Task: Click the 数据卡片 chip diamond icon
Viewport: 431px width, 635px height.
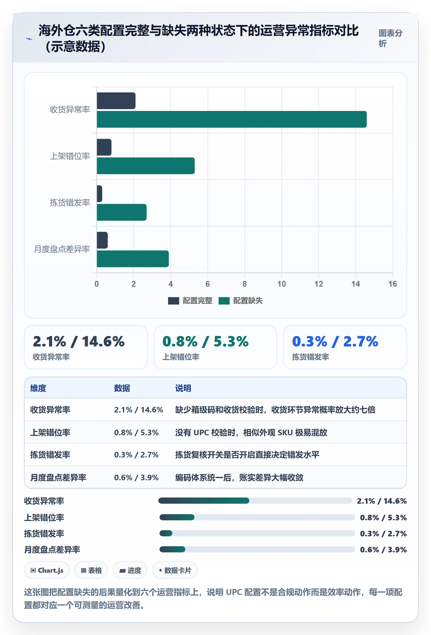Action: point(160,571)
